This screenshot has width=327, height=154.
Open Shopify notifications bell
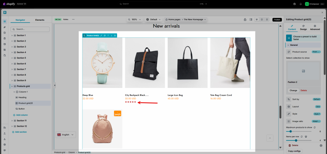(x=300, y=4)
